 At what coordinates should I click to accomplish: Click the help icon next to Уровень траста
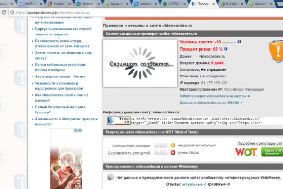[x=239, y=42]
